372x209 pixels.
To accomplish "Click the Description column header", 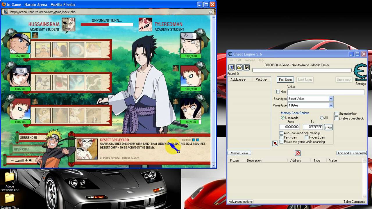I will (254, 160).
